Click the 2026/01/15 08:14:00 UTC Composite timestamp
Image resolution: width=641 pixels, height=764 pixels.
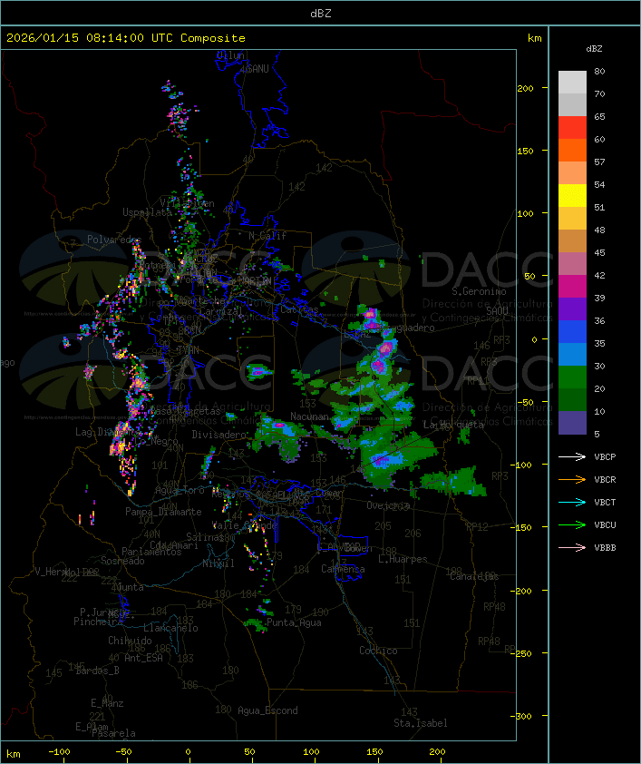126,38
